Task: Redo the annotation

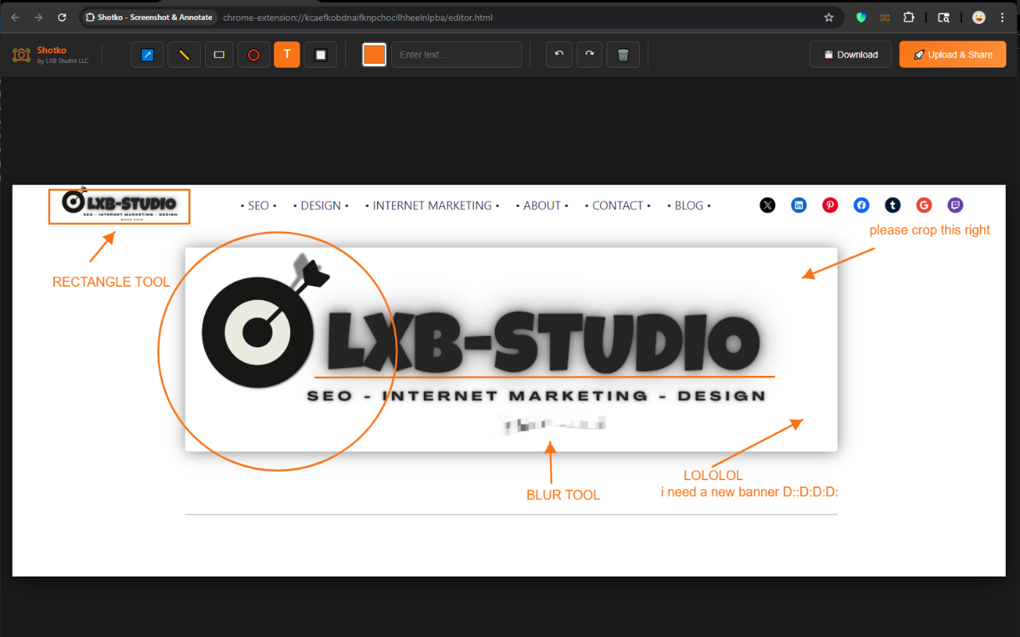Action: (x=590, y=55)
